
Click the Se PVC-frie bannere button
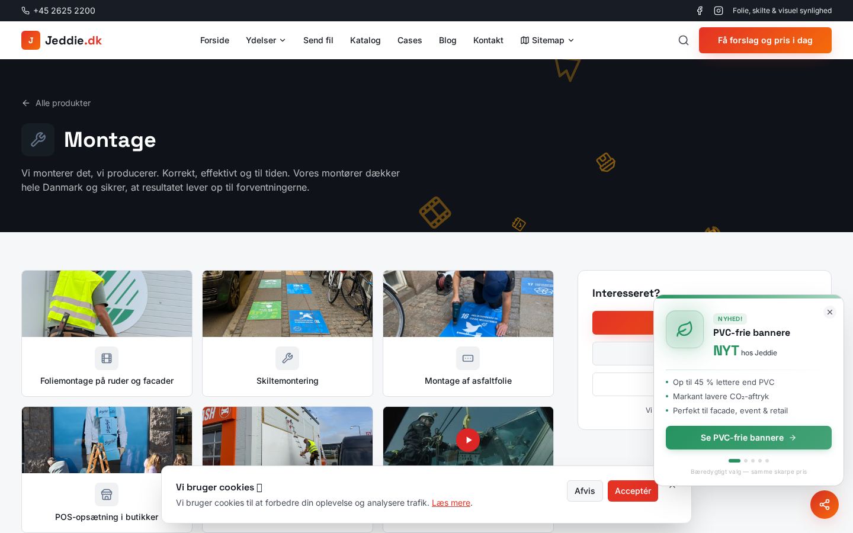pyautogui.click(x=748, y=438)
